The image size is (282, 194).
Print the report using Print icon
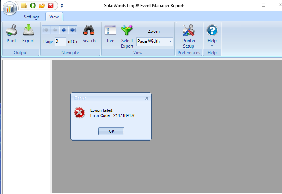pos(11,34)
